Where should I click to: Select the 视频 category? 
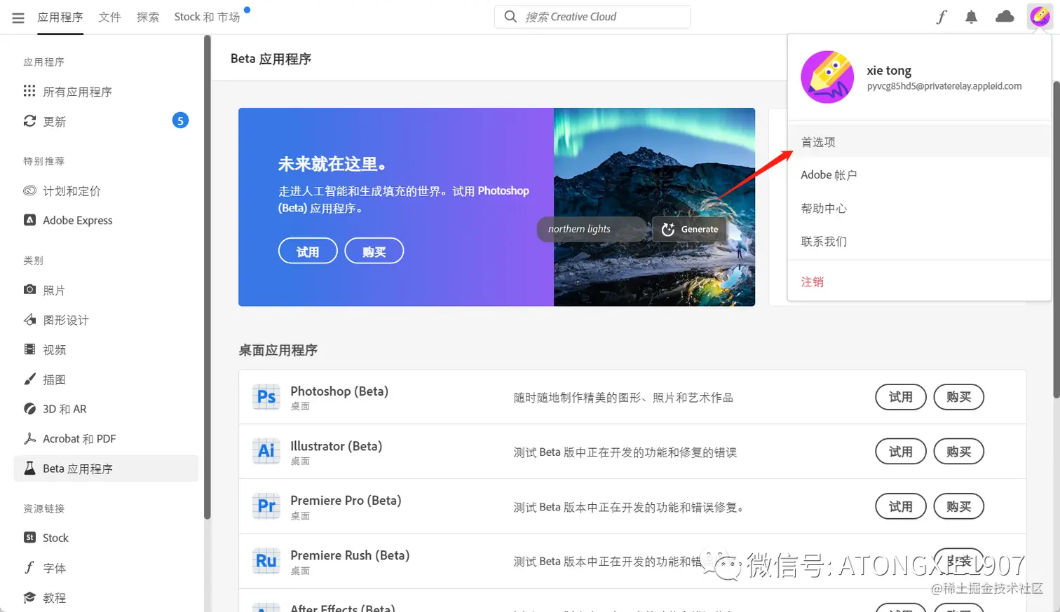coord(106,349)
